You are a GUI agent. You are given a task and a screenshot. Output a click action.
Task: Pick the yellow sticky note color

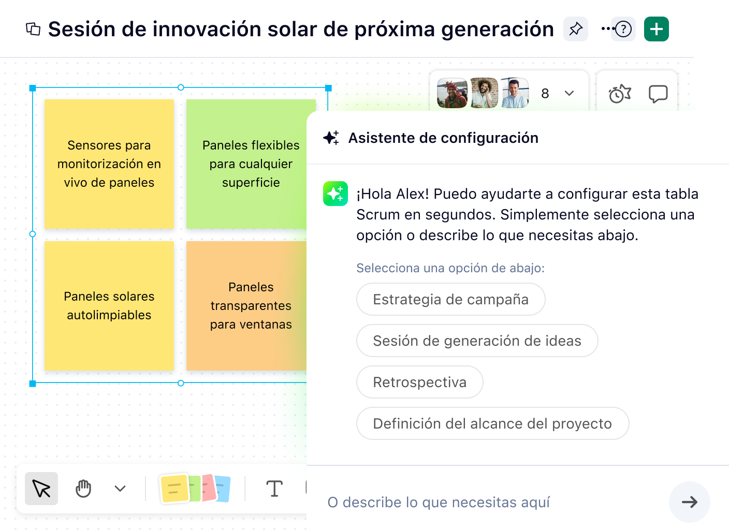pyautogui.click(x=176, y=489)
